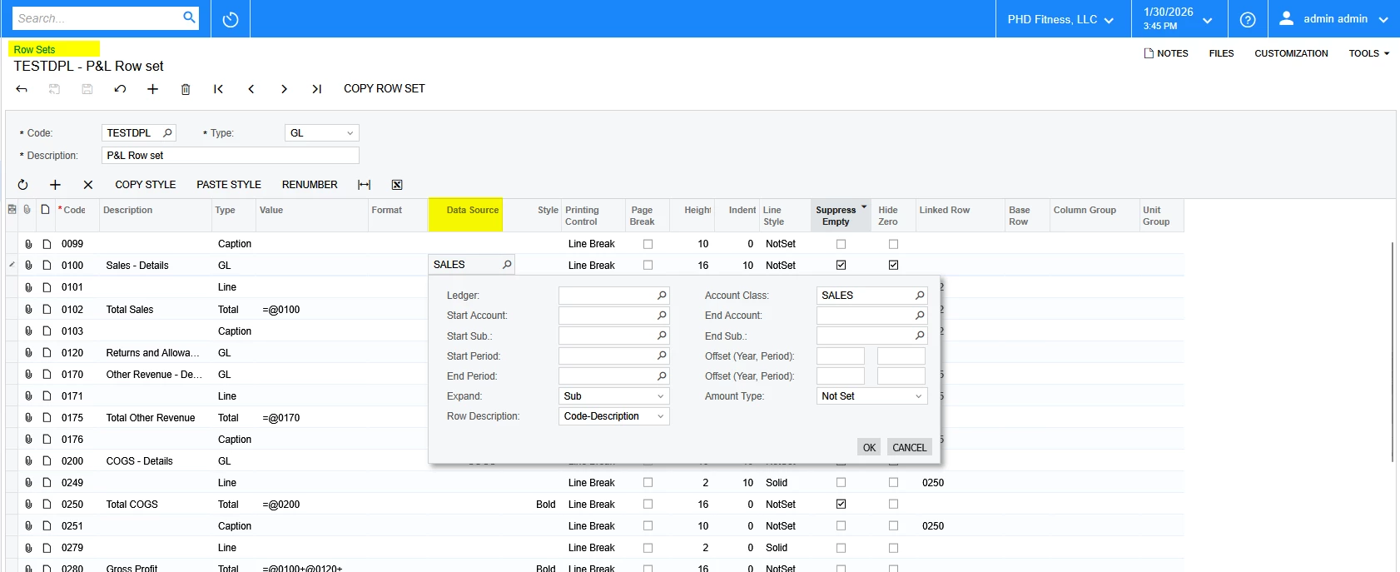The image size is (1400, 572).
Task: Click the Renumber button
Action: tap(310, 185)
